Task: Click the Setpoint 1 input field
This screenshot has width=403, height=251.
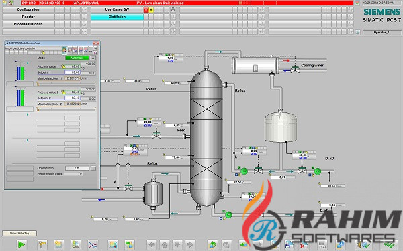Action: click(73, 72)
